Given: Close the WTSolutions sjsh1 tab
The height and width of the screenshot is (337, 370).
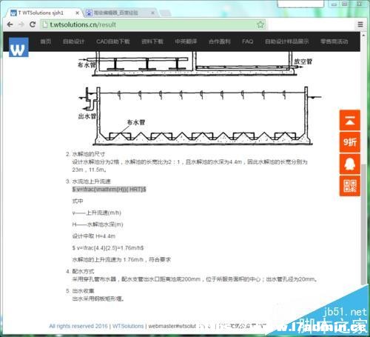Looking at the screenshot, I should (77, 13).
